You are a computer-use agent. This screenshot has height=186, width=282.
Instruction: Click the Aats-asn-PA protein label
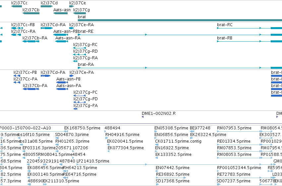69,86
